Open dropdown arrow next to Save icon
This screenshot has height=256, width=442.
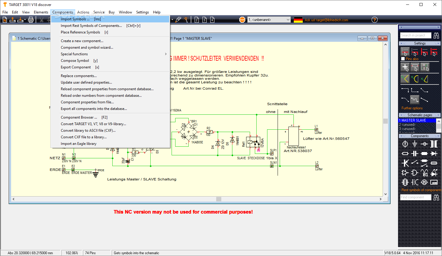(x=25, y=20)
